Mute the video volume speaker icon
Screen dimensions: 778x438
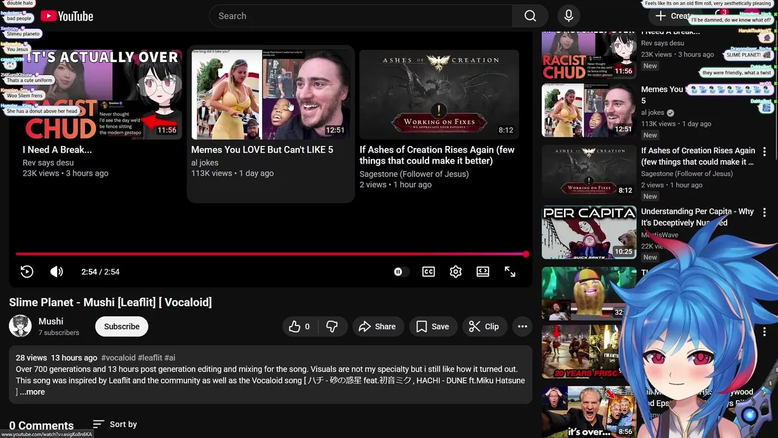(57, 272)
